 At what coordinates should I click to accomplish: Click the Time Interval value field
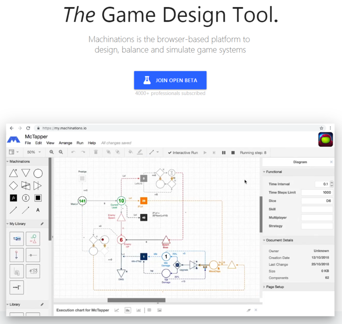(322, 184)
